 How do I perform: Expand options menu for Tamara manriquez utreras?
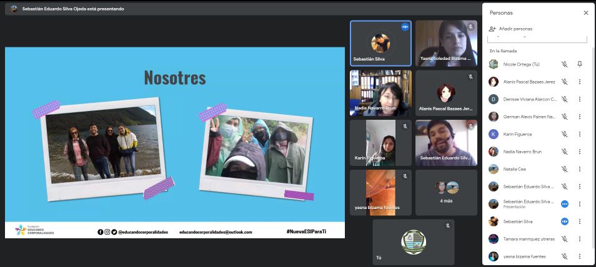[579, 239]
